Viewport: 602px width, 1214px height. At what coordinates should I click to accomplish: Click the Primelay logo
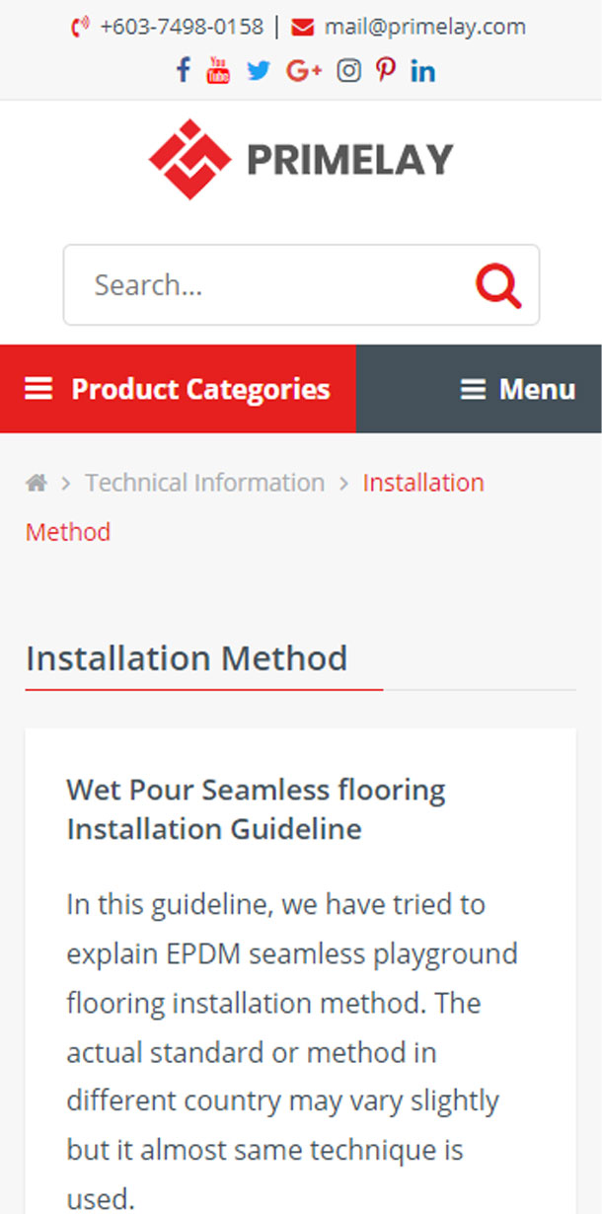(x=301, y=159)
